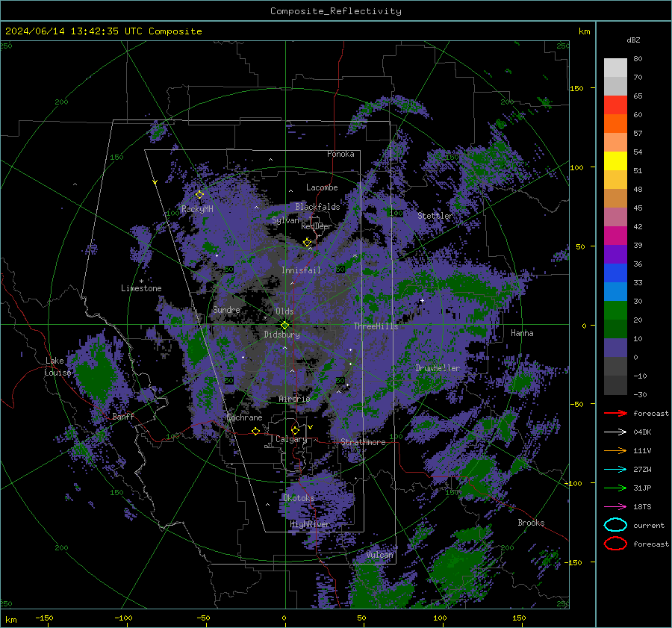Click the 18TS legend label

[642, 507]
